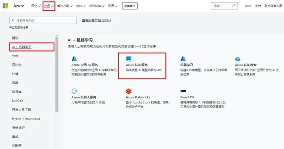Select 数据库 category in sidebar

click(17, 92)
